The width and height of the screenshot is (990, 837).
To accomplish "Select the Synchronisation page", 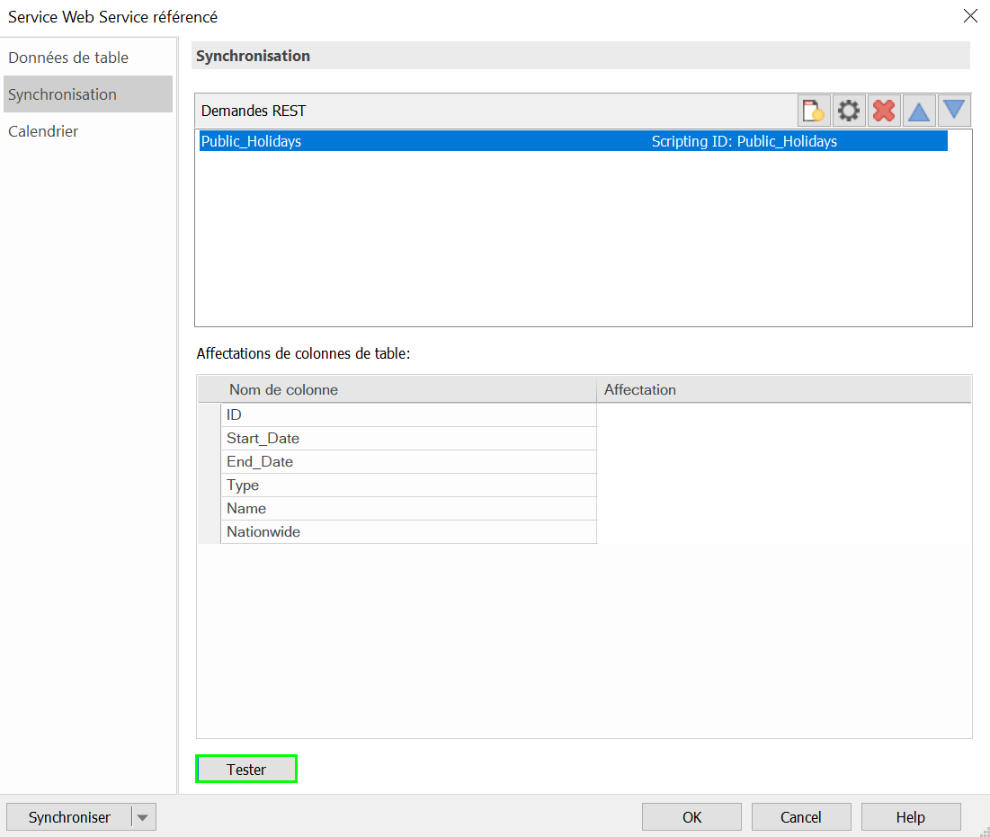I will [x=88, y=94].
